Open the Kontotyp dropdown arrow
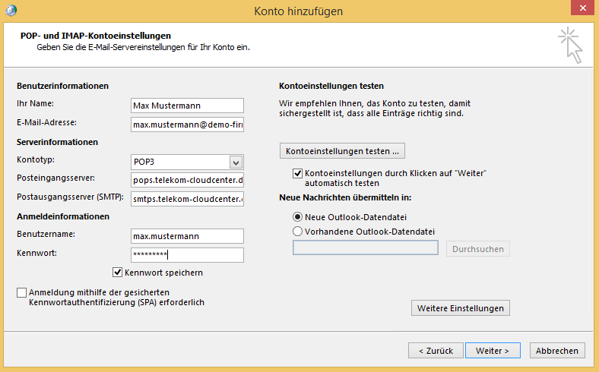Image resolution: width=599 pixels, height=372 pixels. click(236, 162)
